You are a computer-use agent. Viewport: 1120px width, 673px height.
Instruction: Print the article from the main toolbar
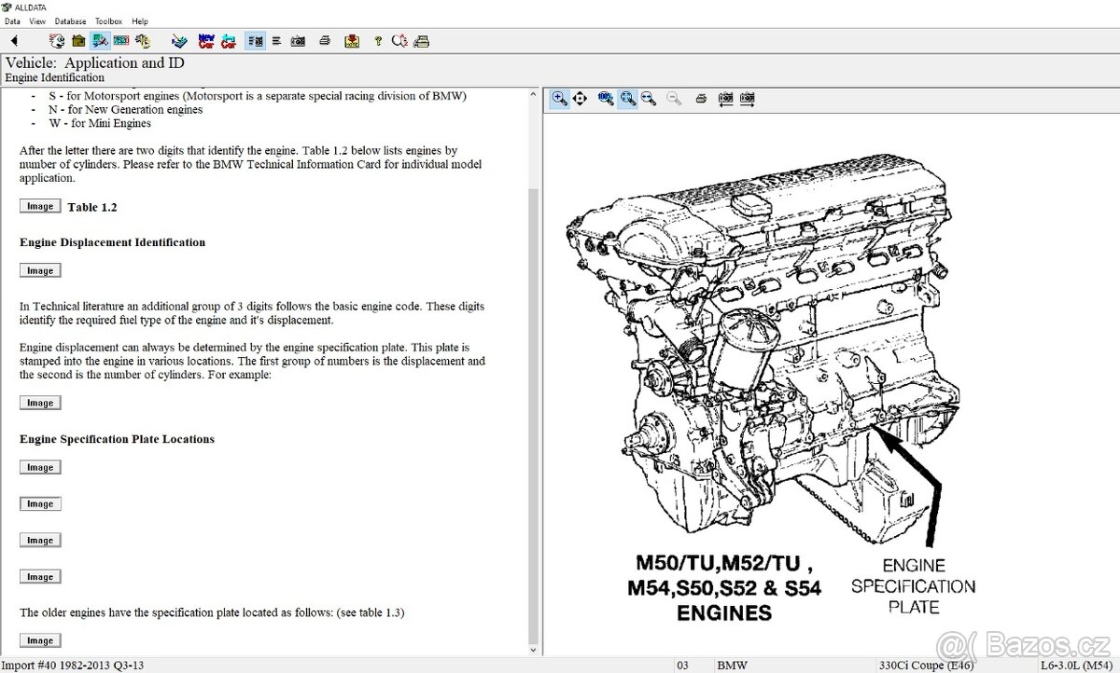(x=324, y=41)
